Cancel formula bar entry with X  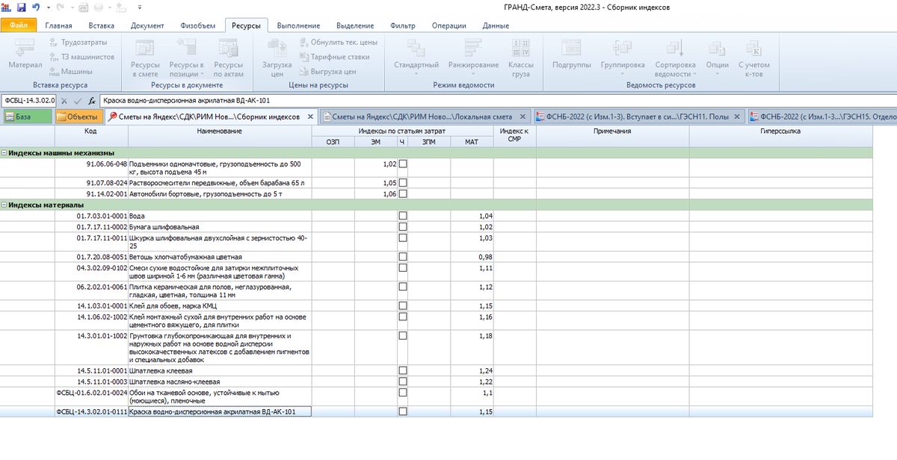tap(64, 101)
